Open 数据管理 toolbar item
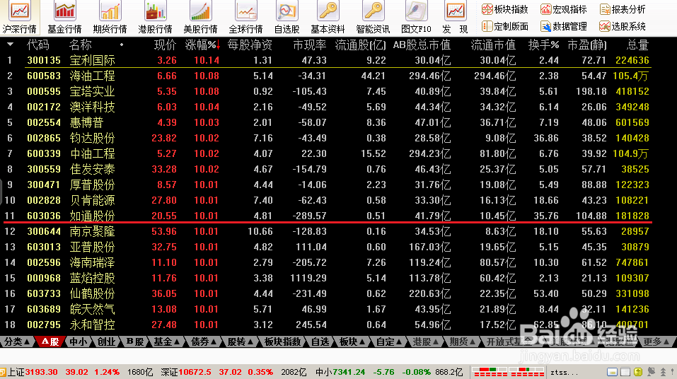The image size is (677, 379). (564, 26)
